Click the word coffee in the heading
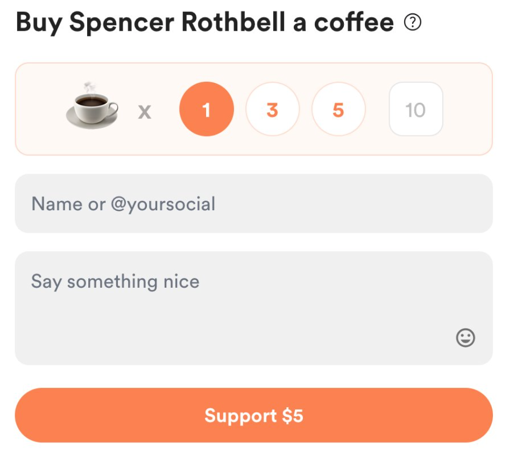 coord(354,22)
